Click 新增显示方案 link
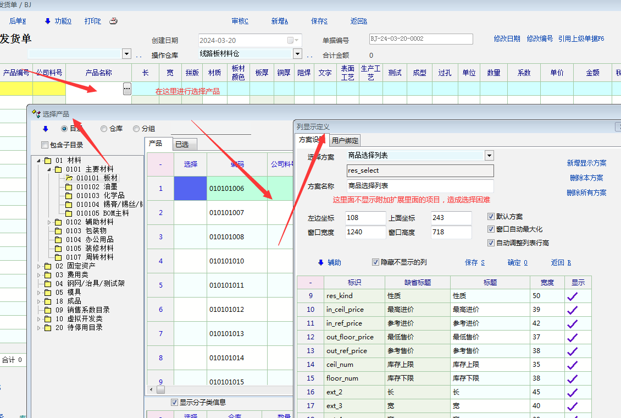 (586, 163)
